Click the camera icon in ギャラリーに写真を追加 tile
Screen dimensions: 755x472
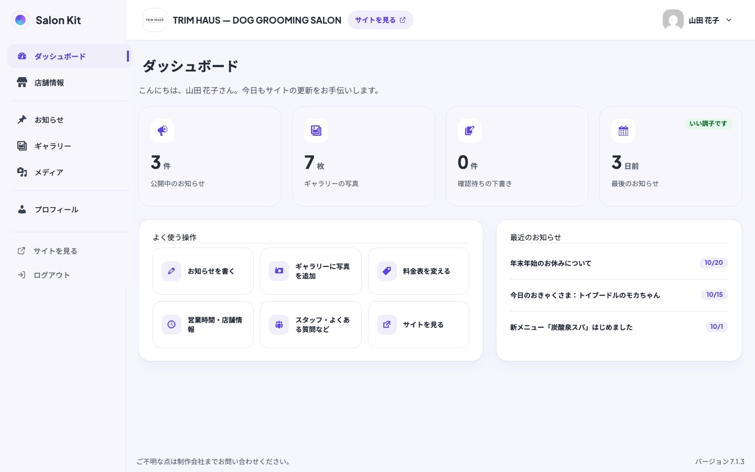pos(279,271)
